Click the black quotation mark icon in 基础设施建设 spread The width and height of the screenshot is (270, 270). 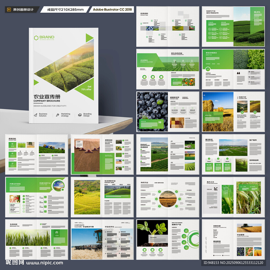(238, 73)
